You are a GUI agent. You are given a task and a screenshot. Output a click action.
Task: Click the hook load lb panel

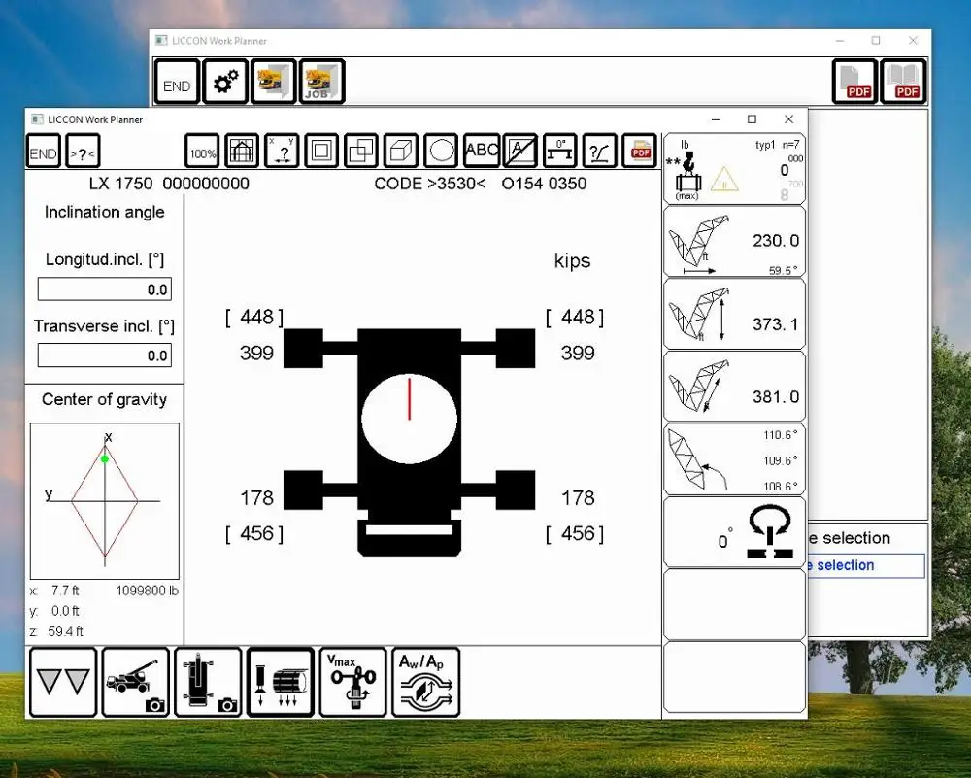click(734, 169)
